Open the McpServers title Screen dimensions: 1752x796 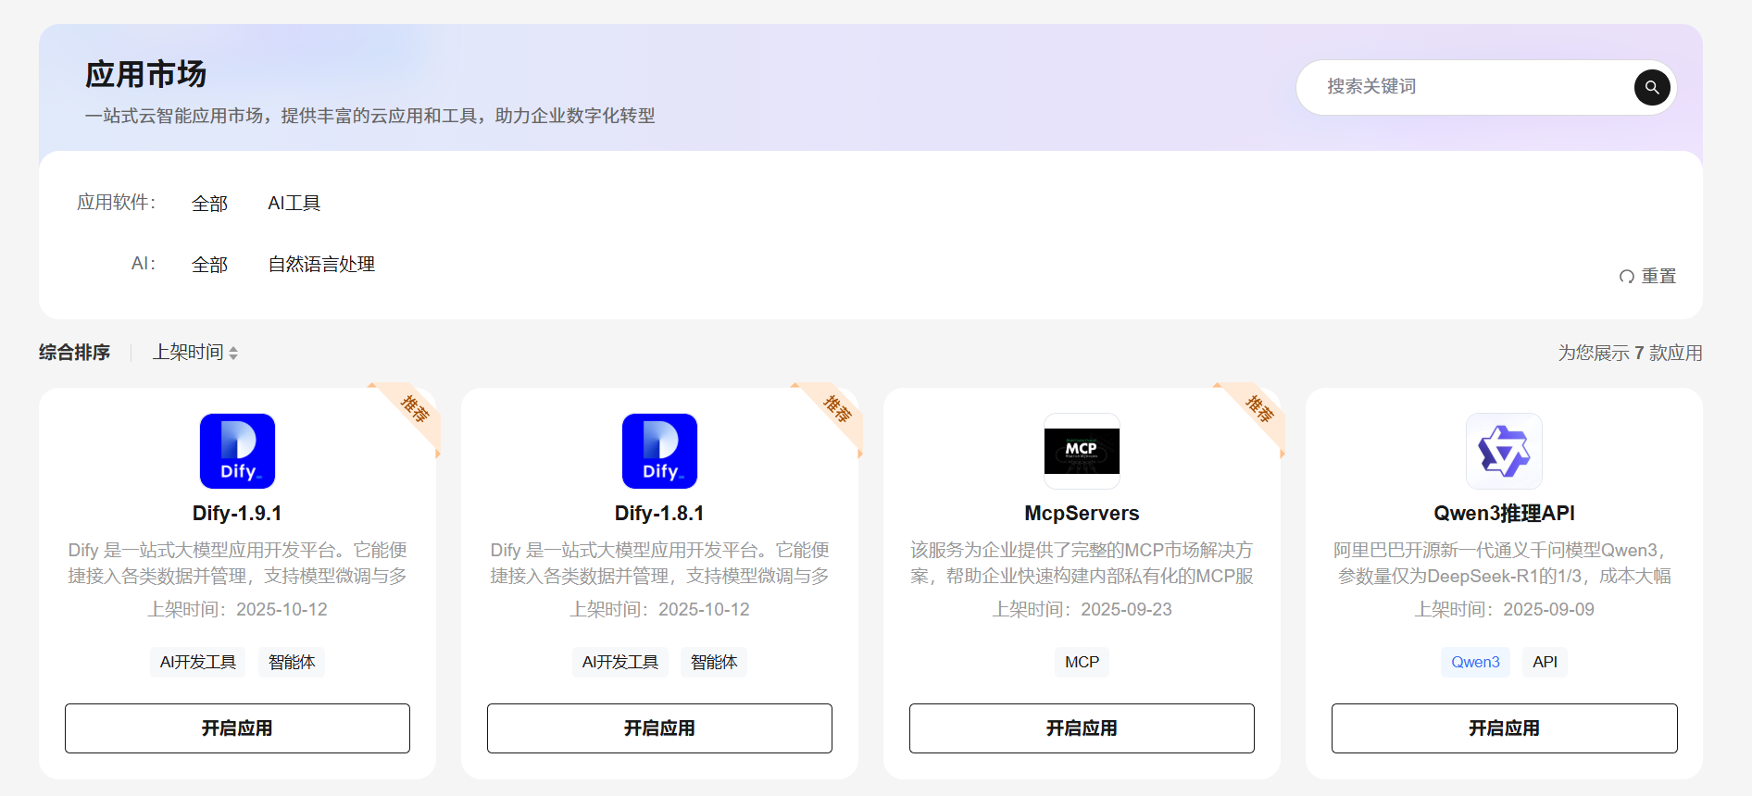pos(1082,514)
